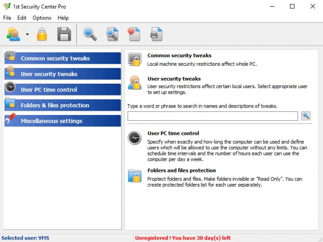Click the sidebar user-lock icon

10,71
